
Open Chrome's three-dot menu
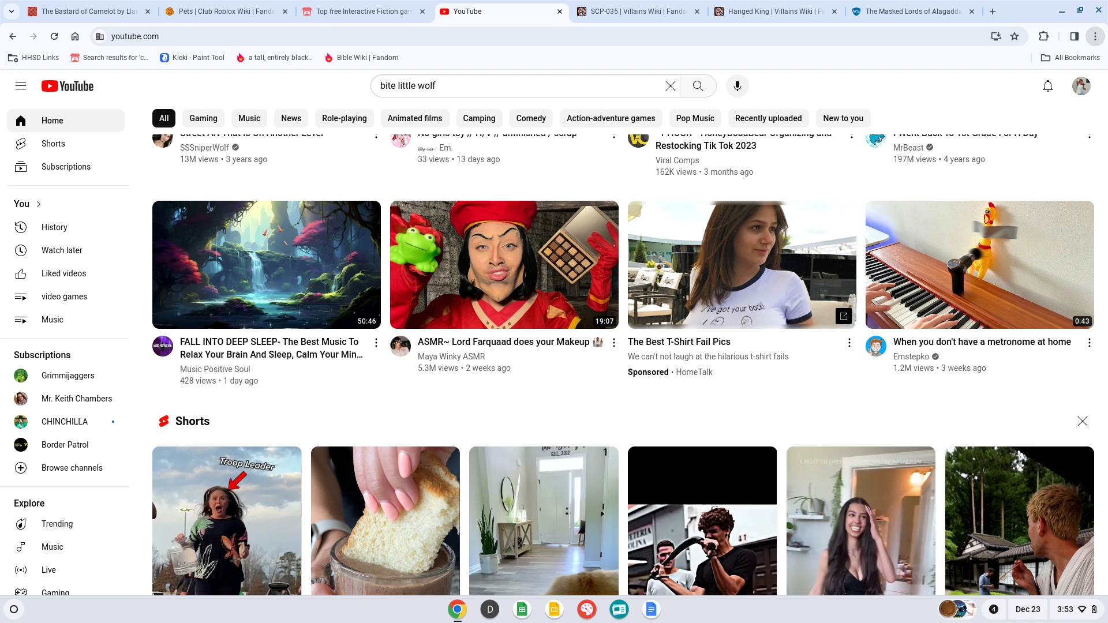tap(1095, 36)
